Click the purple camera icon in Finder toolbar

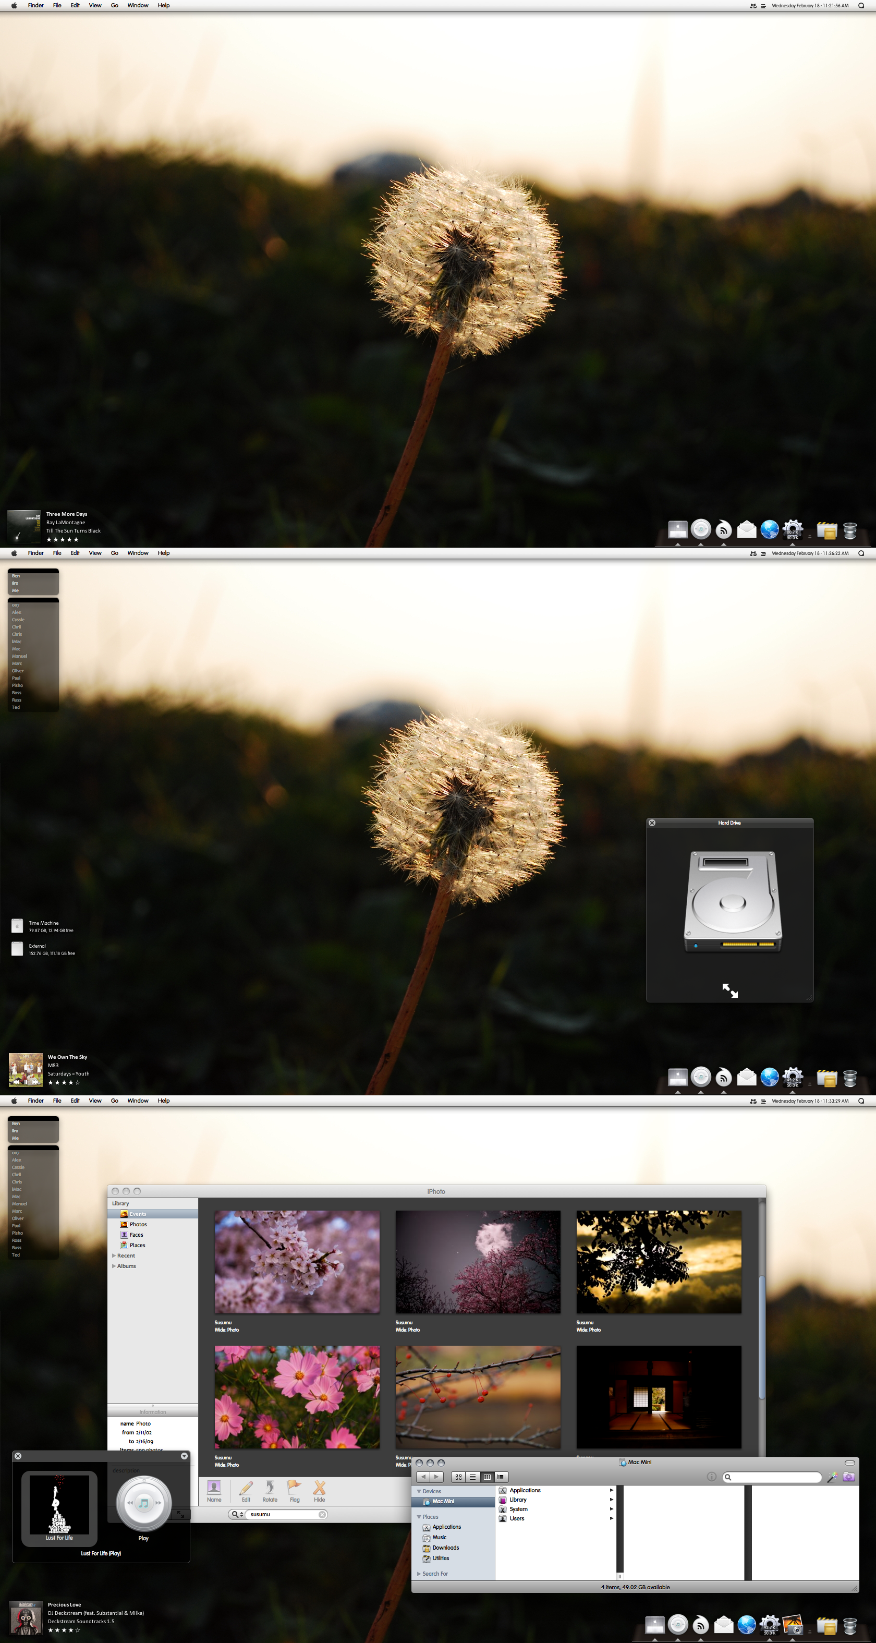point(848,1477)
